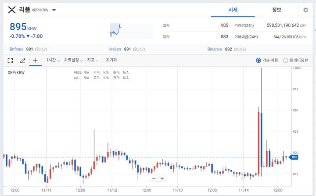Click the 11/14 date axis label
Screen dimensions: 316x196
(244, 190)
